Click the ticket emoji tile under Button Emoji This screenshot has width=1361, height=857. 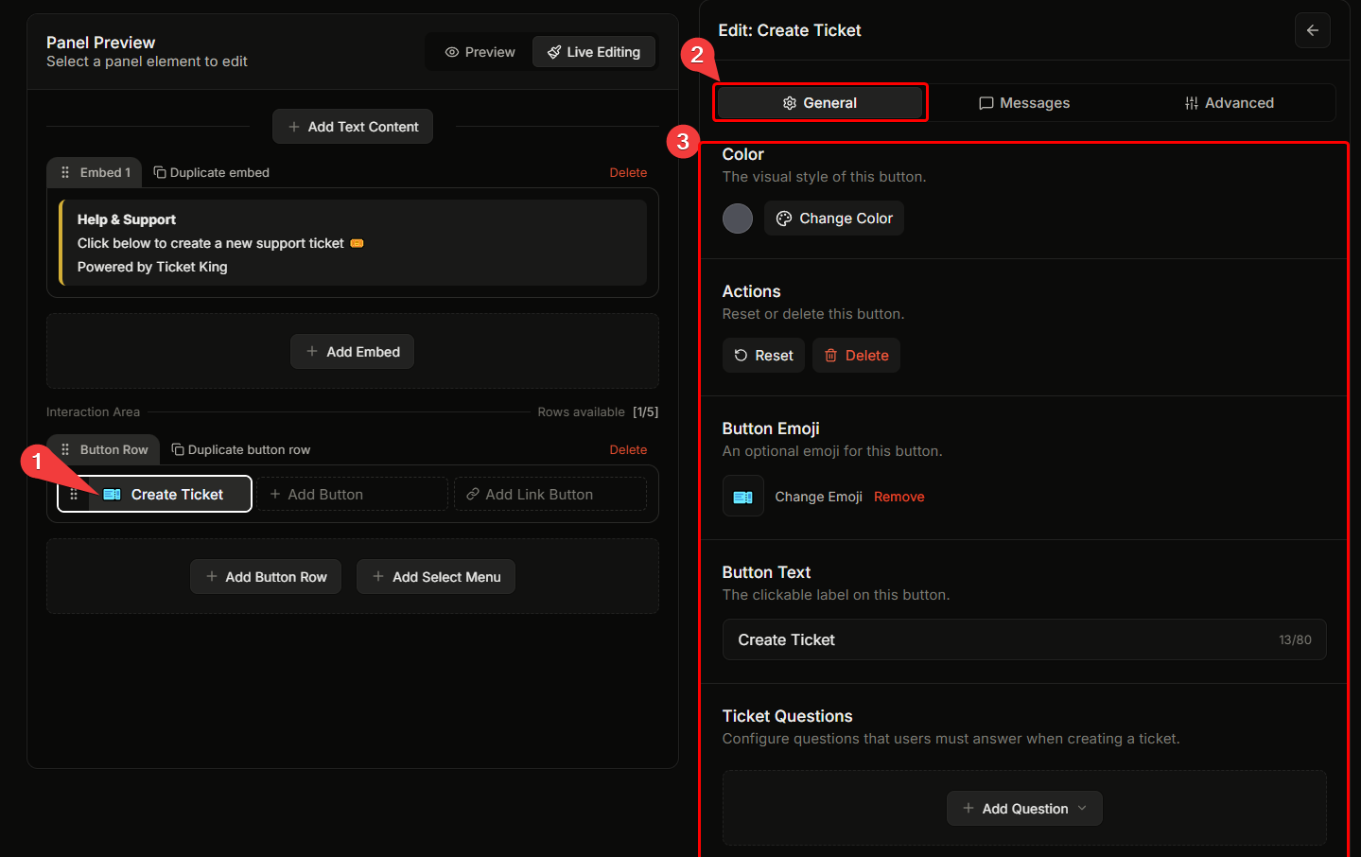743,497
